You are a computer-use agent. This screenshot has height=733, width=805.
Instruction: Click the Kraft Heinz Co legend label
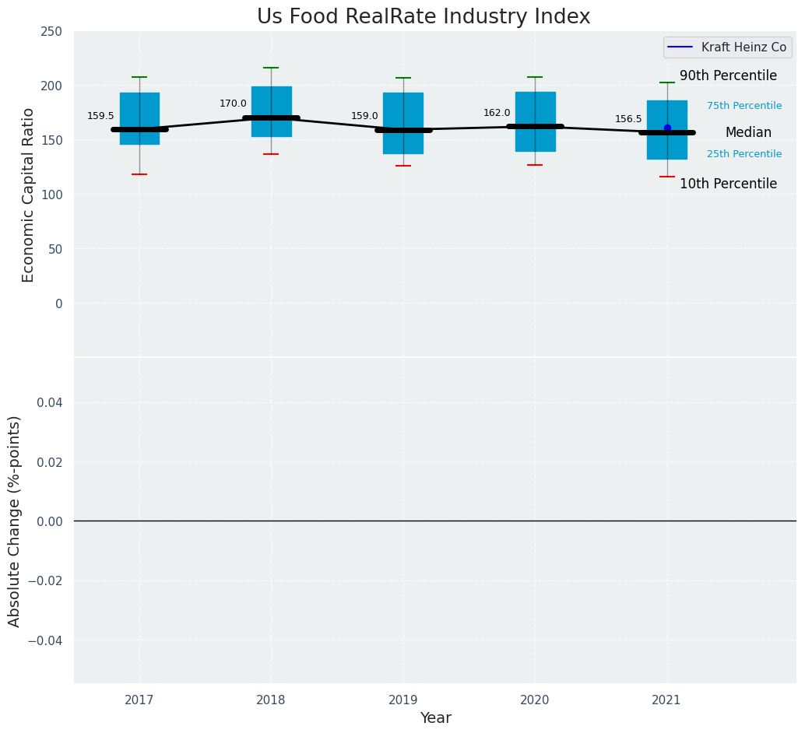[x=743, y=47]
